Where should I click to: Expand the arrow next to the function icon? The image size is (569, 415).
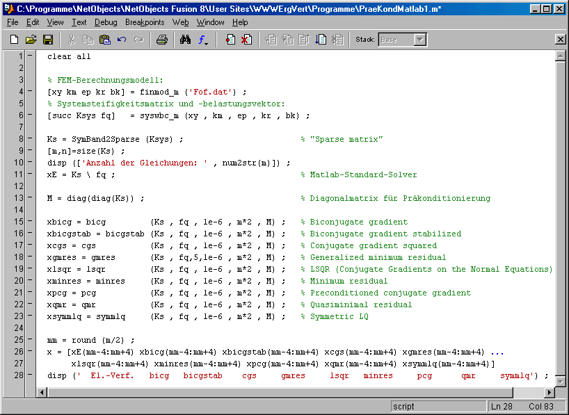click(207, 43)
